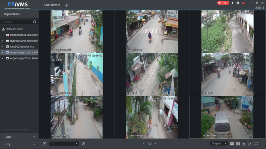The width and height of the screenshot is (266, 149).
Task: Expand the vanphongap2pvh device node
Action: 2,58
